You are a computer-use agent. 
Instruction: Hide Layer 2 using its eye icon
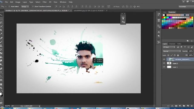(x=164, y=63)
